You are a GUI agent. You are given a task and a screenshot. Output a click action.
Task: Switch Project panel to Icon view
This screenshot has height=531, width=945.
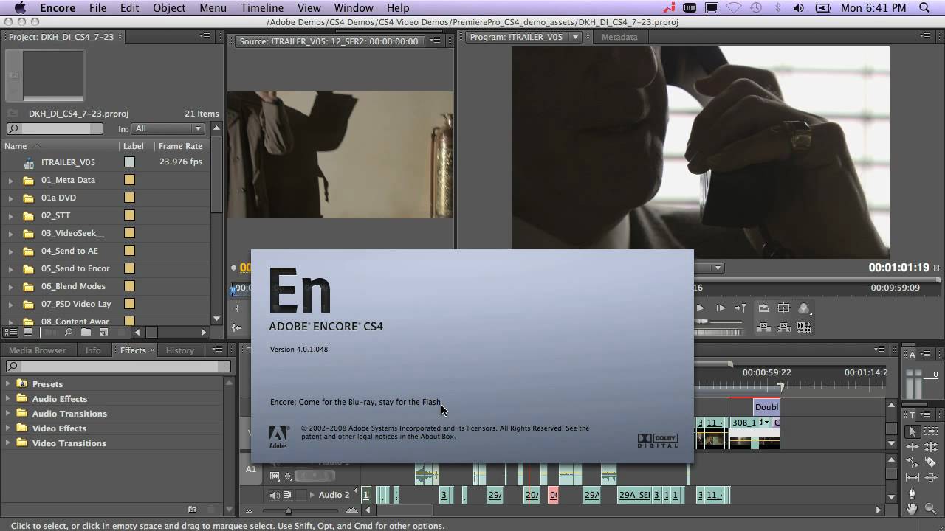[x=28, y=333]
